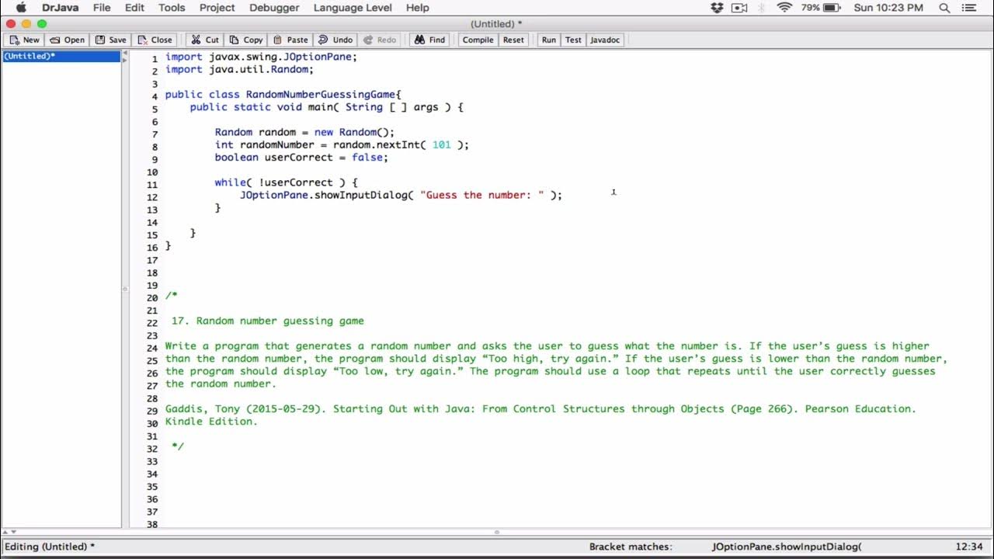Click the Open file toolbar button
Screen dimensions: 994x559
pyautogui.click(x=68, y=40)
